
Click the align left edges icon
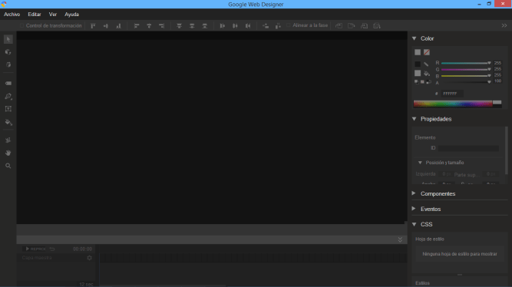pyautogui.click(x=137, y=26)
